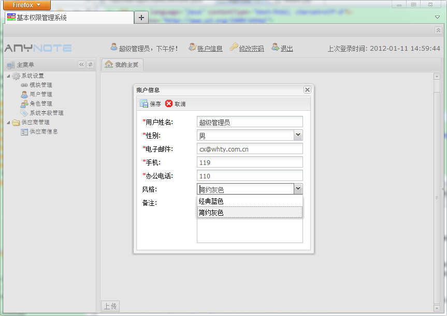Open 角色管理 in the tree
This screenshot has width=447, height=316.
[41, 103]
